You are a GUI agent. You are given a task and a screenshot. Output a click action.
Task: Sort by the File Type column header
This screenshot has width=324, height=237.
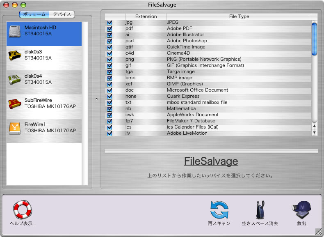pos(239,16)
